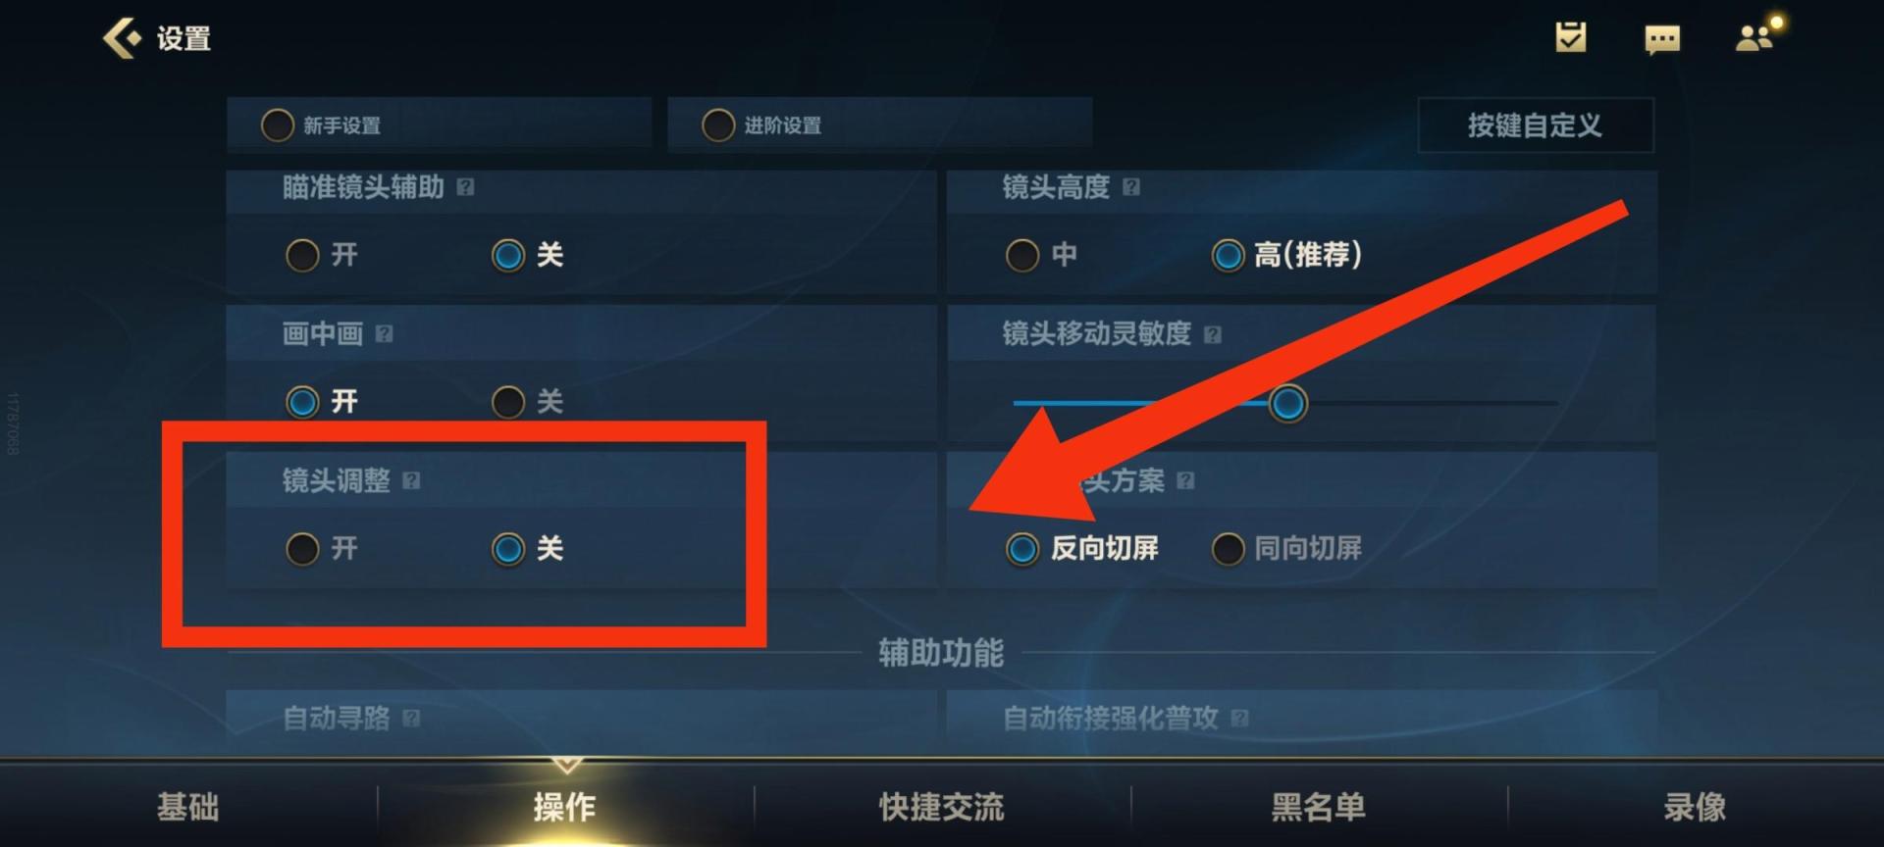Switch to the 快捷交流 tab
The width and height of the screenshot is (1884, 847).
[x=942, y=807]
